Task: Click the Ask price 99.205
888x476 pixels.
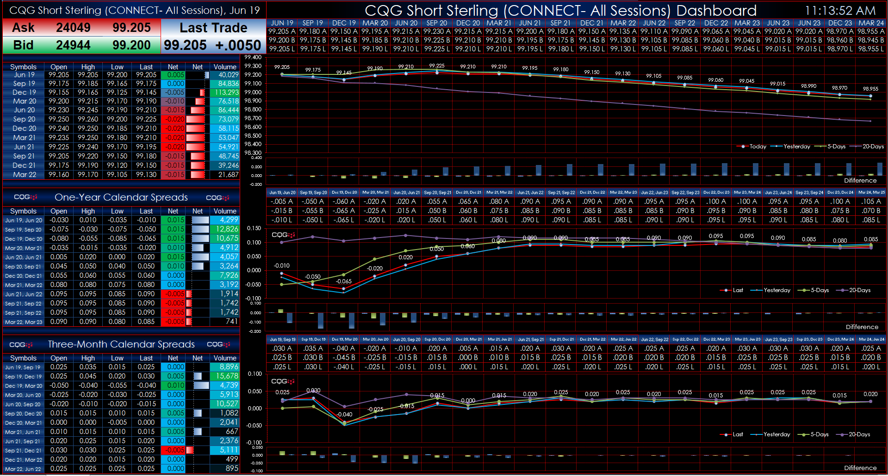Action: coord(131,28)
